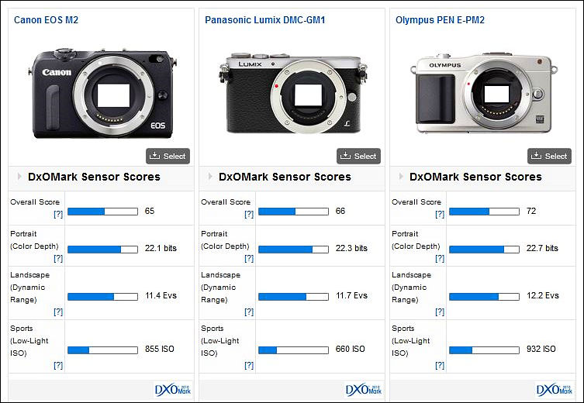This screenshot has height=403, width=584.
Task: Open Sports Low-Light ISO help [?] for Olympus
Action: (440, 365)
